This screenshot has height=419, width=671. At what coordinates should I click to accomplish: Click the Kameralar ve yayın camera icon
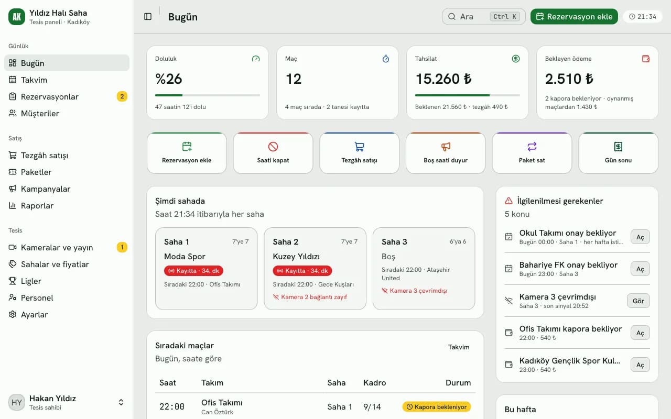[x=13, y=247]
